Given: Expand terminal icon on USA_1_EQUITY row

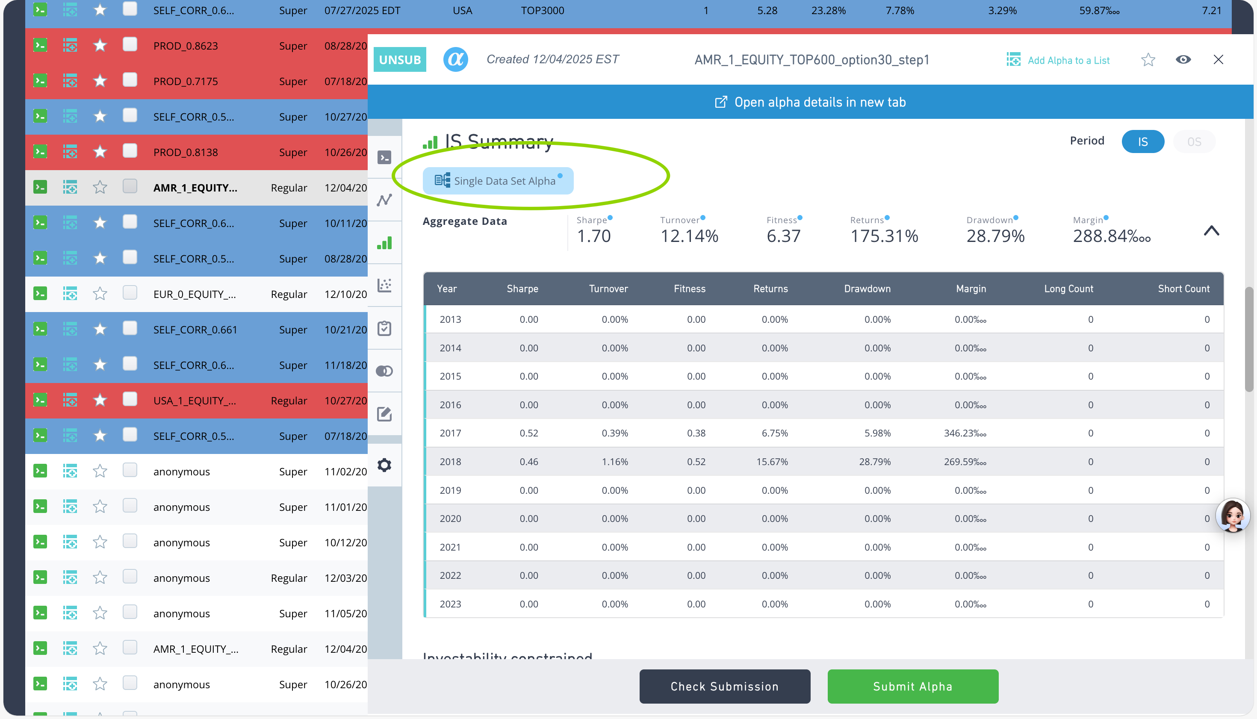Looking at the screenshot, I should [x=40, y=400].
